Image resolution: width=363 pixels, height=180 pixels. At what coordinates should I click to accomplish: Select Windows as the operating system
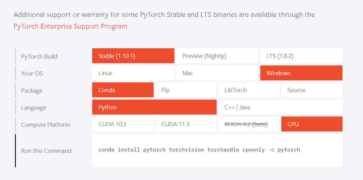pyautogui.click(x=301, y=73)
